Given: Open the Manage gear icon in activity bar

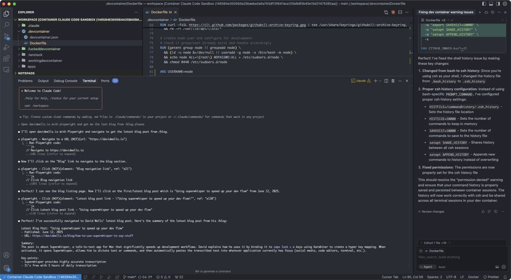Looking at the screenshot, I should (x=6, y=268).
